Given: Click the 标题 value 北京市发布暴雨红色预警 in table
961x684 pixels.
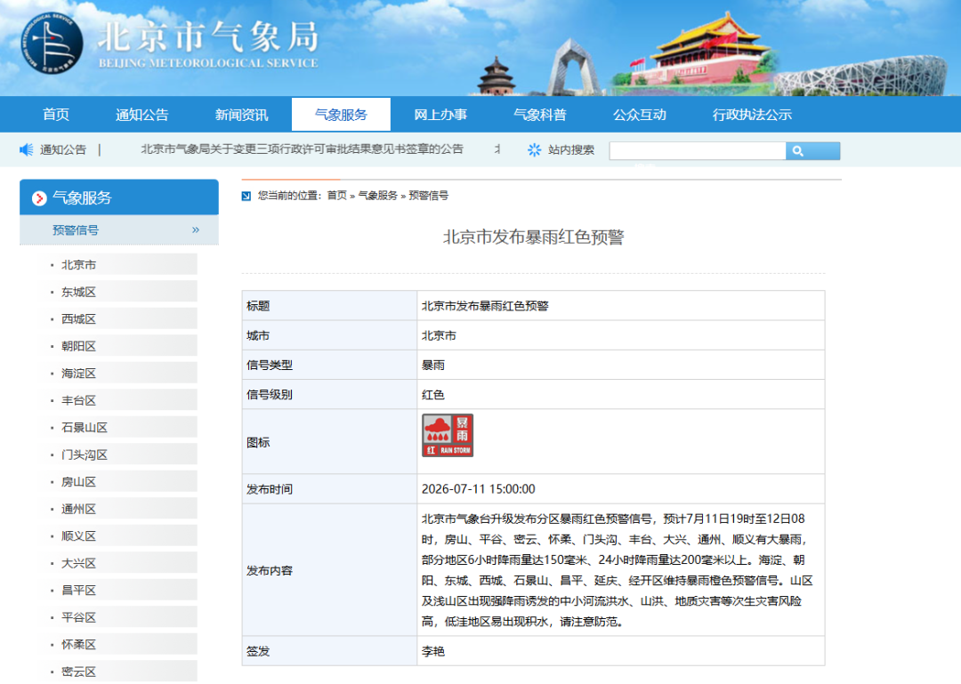Looking at the screenshot, I should (x=485, y=306).
